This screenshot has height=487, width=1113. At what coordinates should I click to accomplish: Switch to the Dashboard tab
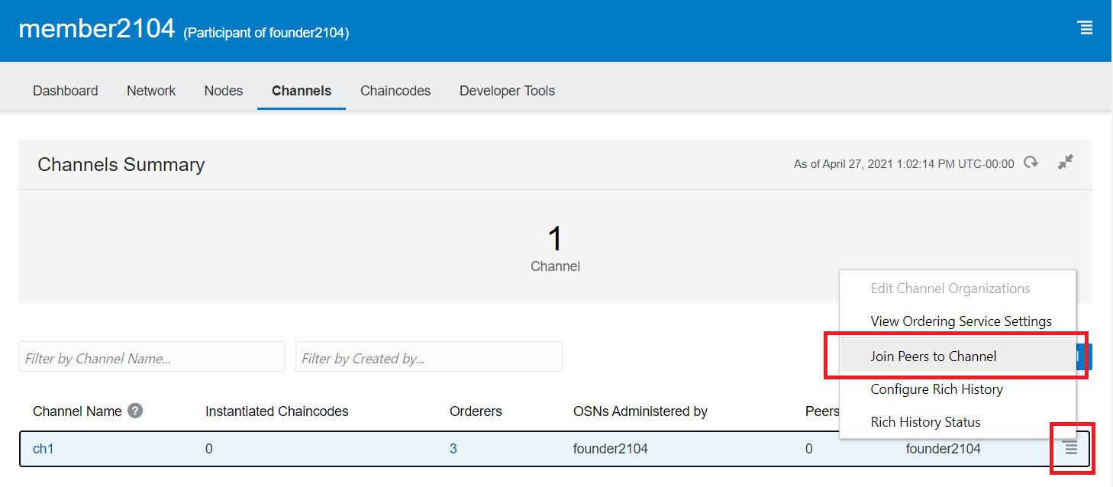coord(65,91)
